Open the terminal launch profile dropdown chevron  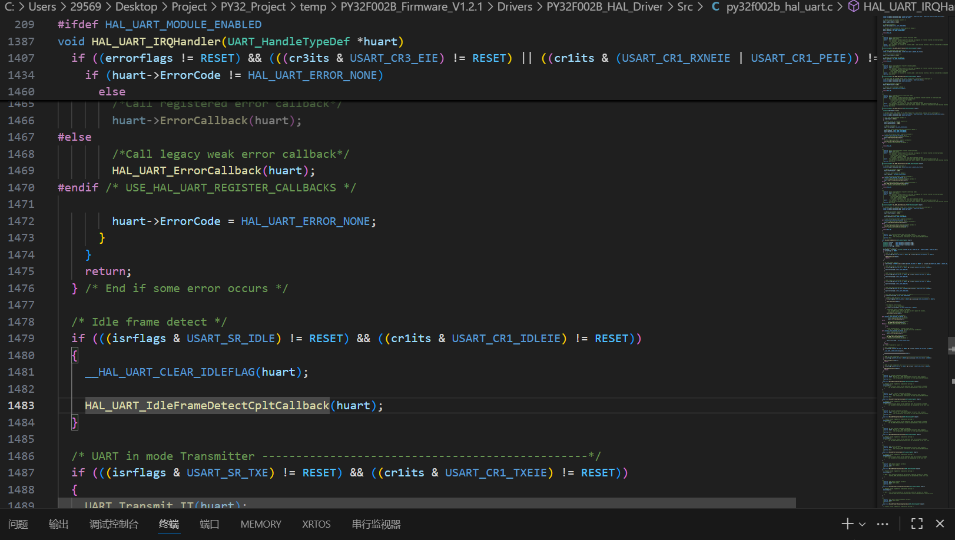[862, 524]
